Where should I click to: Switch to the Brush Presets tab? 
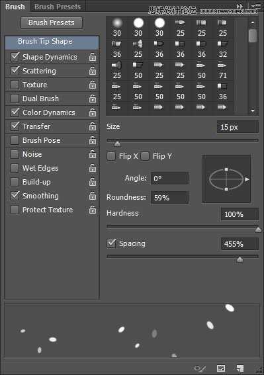pos(58,7)
